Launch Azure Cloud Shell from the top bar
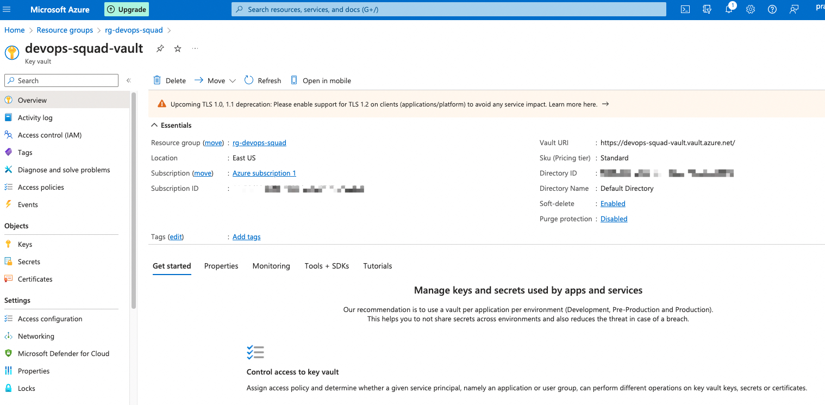The width and height of the screenshot is (825, 405). pyautogui.click(x=685, y=9)
